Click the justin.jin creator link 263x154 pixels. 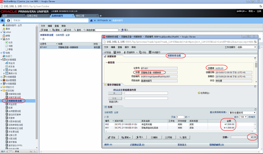click(x=219, y=68)
